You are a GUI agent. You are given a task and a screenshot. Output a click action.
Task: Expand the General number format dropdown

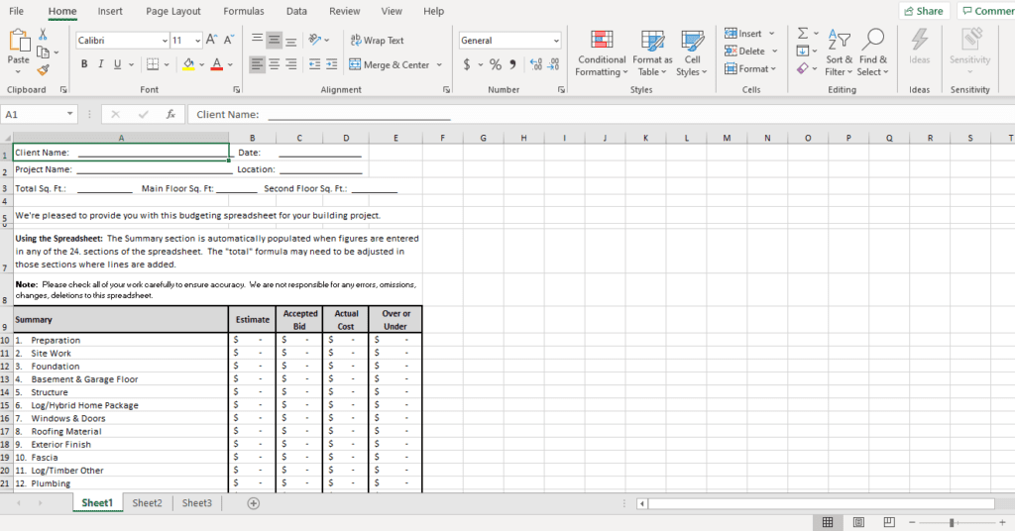click(555, 41)
